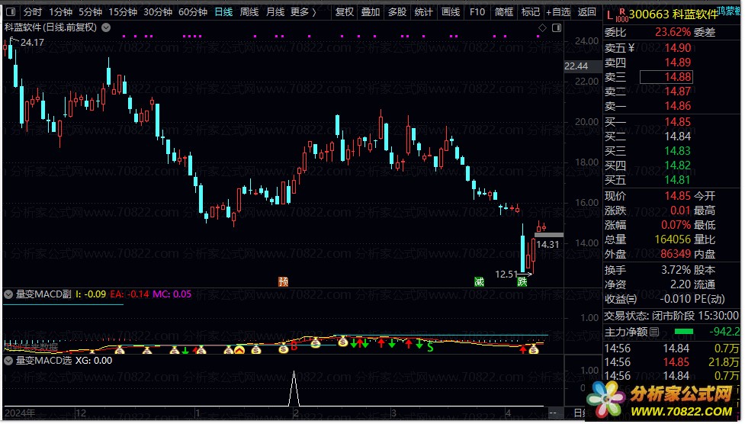The width and height of the screenshot is (745, 424).
Task: Click the green S signal in MACD panel
Action: pyautogui.click(x=430, y=348)
